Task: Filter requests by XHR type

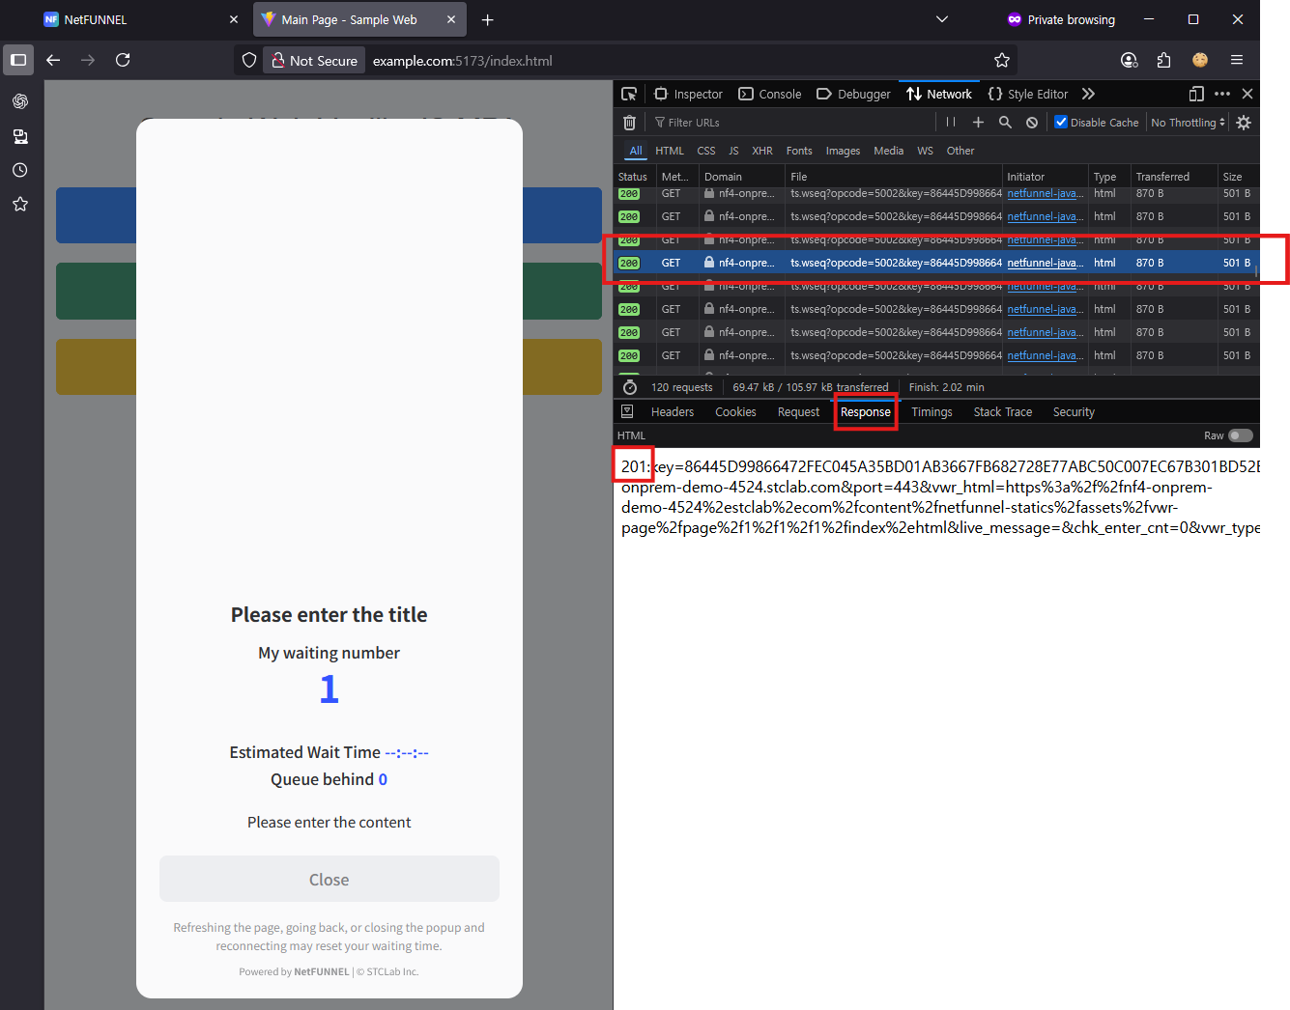Action: (x=762, y=151)
